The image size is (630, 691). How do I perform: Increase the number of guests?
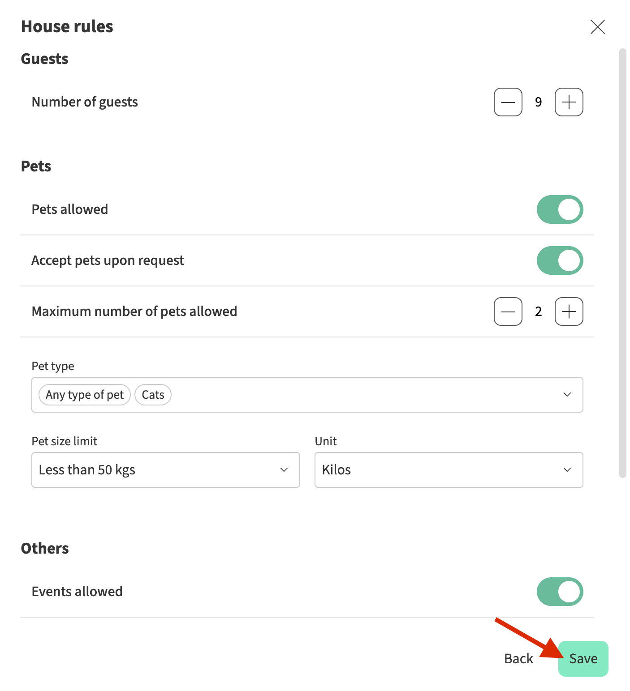569,102
